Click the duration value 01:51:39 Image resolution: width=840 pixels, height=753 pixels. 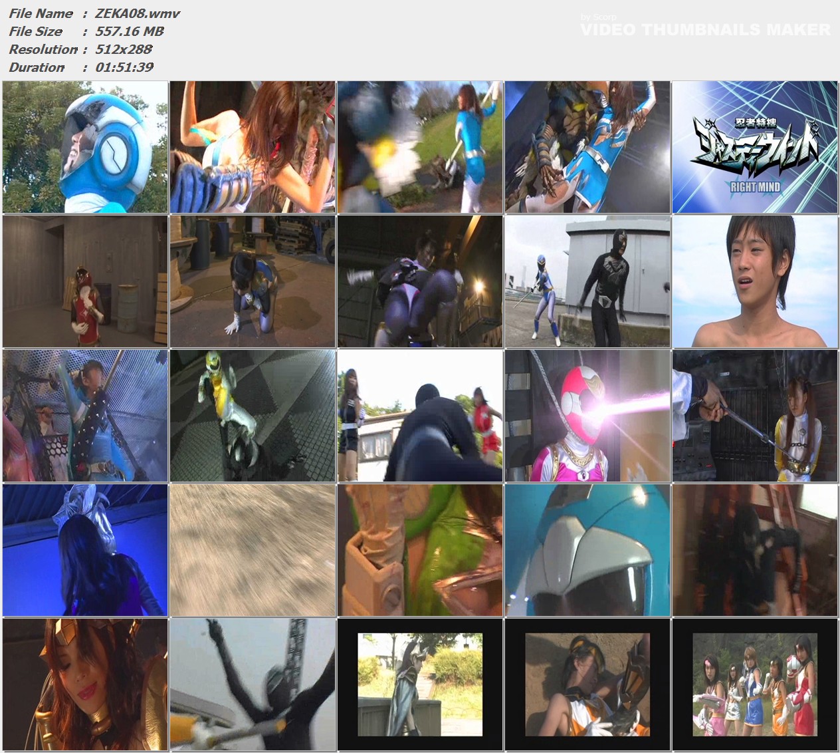[124, 67]
